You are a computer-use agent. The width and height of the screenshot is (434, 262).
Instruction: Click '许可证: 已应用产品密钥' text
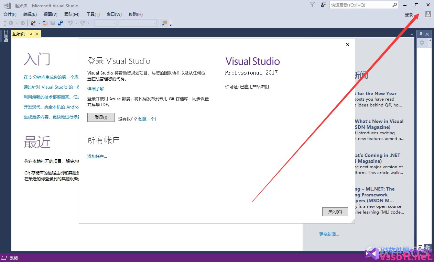(247, 87)
